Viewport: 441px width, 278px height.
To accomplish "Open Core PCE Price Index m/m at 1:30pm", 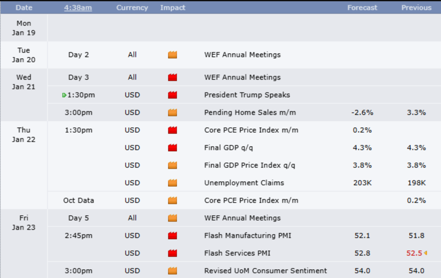I will (251, 130).
